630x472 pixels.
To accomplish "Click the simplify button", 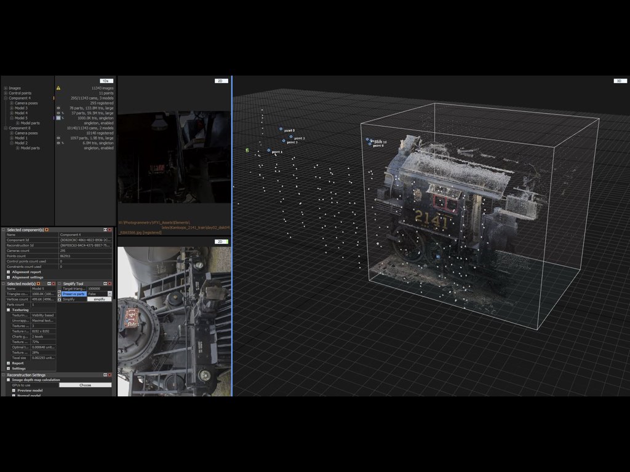I will [99, 299].
